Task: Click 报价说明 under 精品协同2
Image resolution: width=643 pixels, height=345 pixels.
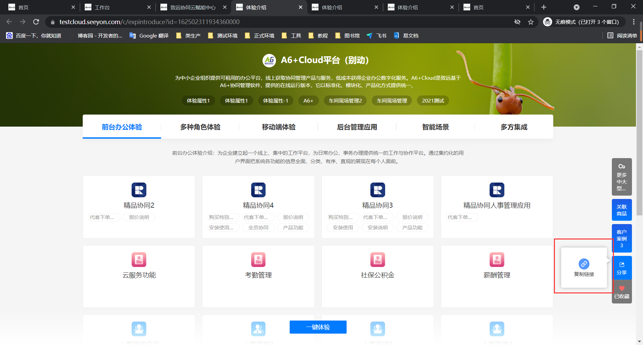Action: (x=139, y=217)
